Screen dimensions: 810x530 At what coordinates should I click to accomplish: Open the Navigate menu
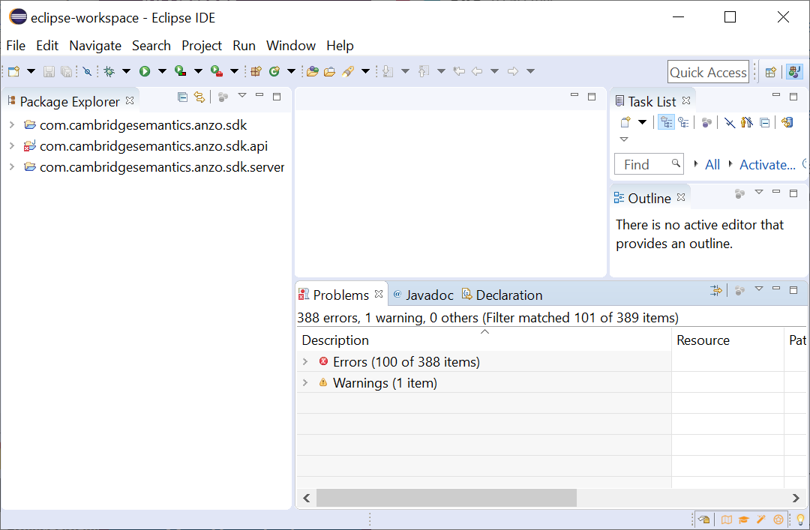[x=95, y=46]
